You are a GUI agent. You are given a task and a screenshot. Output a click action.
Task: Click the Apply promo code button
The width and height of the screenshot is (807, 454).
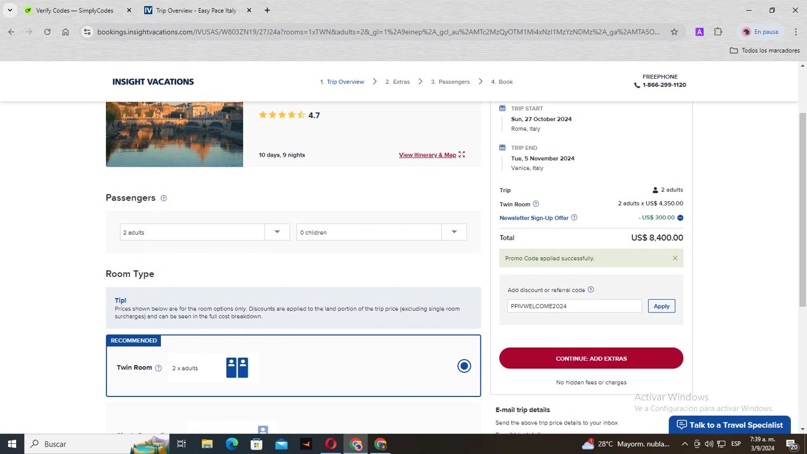click(x=661, y=306)
